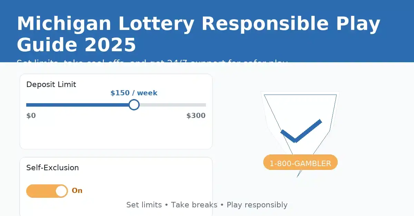Open the $150 / week limit selector
The width and height of the screenshot is (414, 216).
[x=134, y=93]
